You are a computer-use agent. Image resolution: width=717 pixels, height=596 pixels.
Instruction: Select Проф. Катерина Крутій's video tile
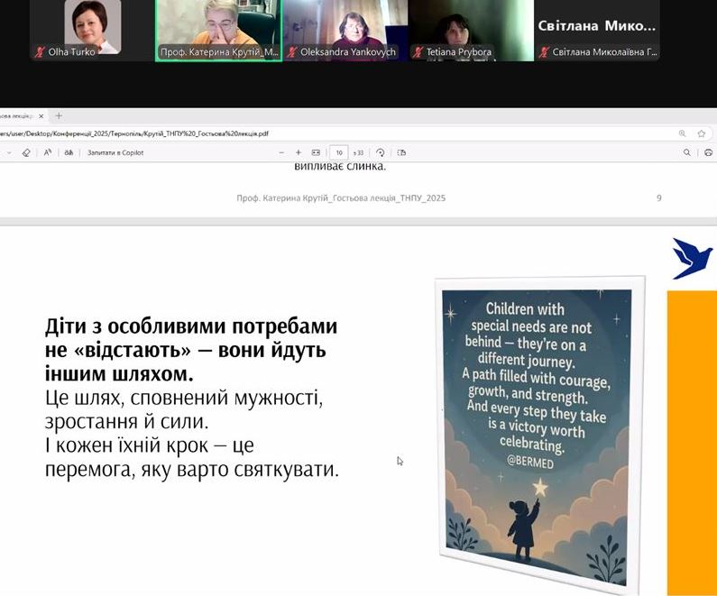point(218,30)
